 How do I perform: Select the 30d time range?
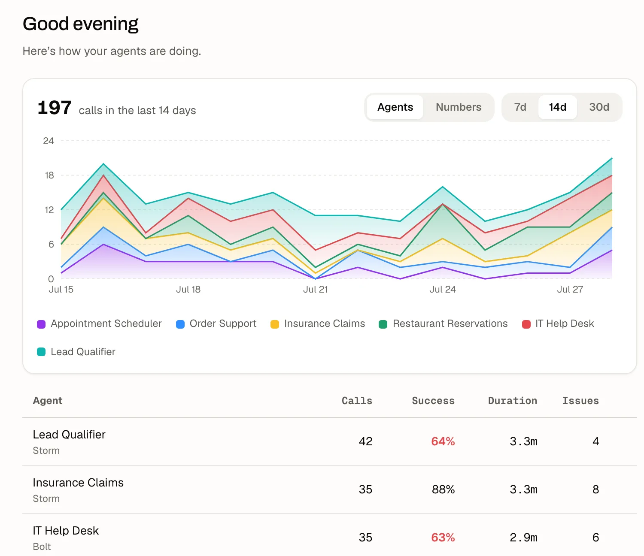click(599, 107)
